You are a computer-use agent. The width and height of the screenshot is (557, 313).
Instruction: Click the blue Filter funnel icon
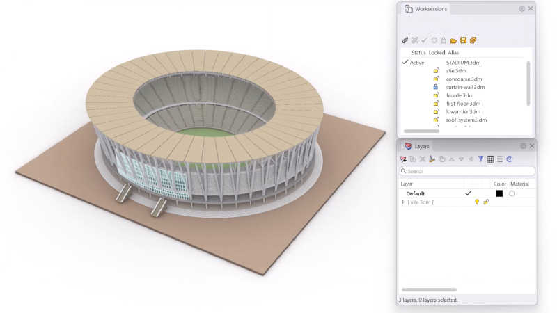(x=480, y=159)
